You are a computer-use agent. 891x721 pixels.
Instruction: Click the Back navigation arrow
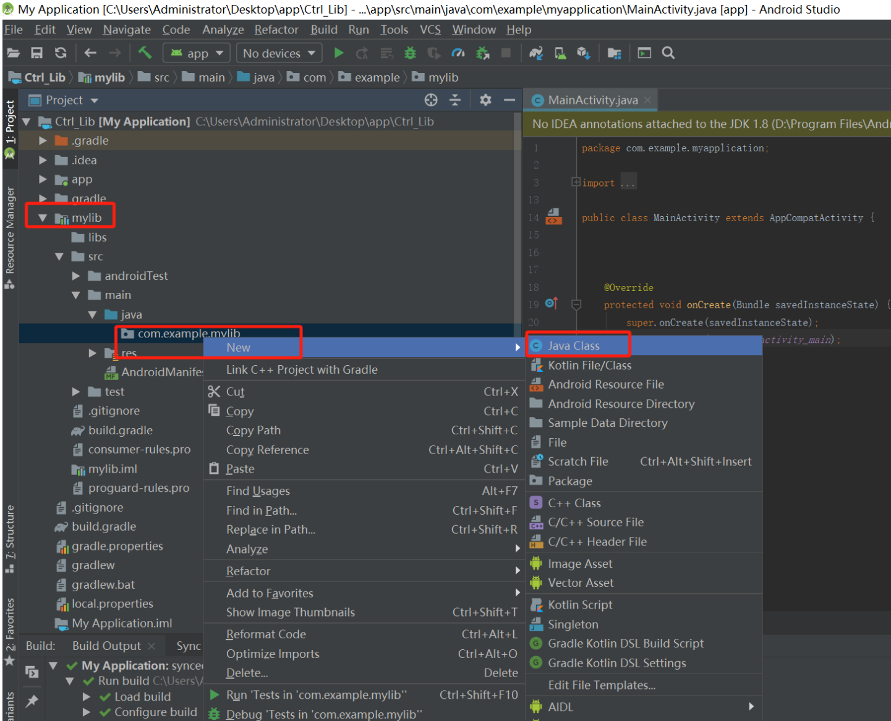pos(90,53)
